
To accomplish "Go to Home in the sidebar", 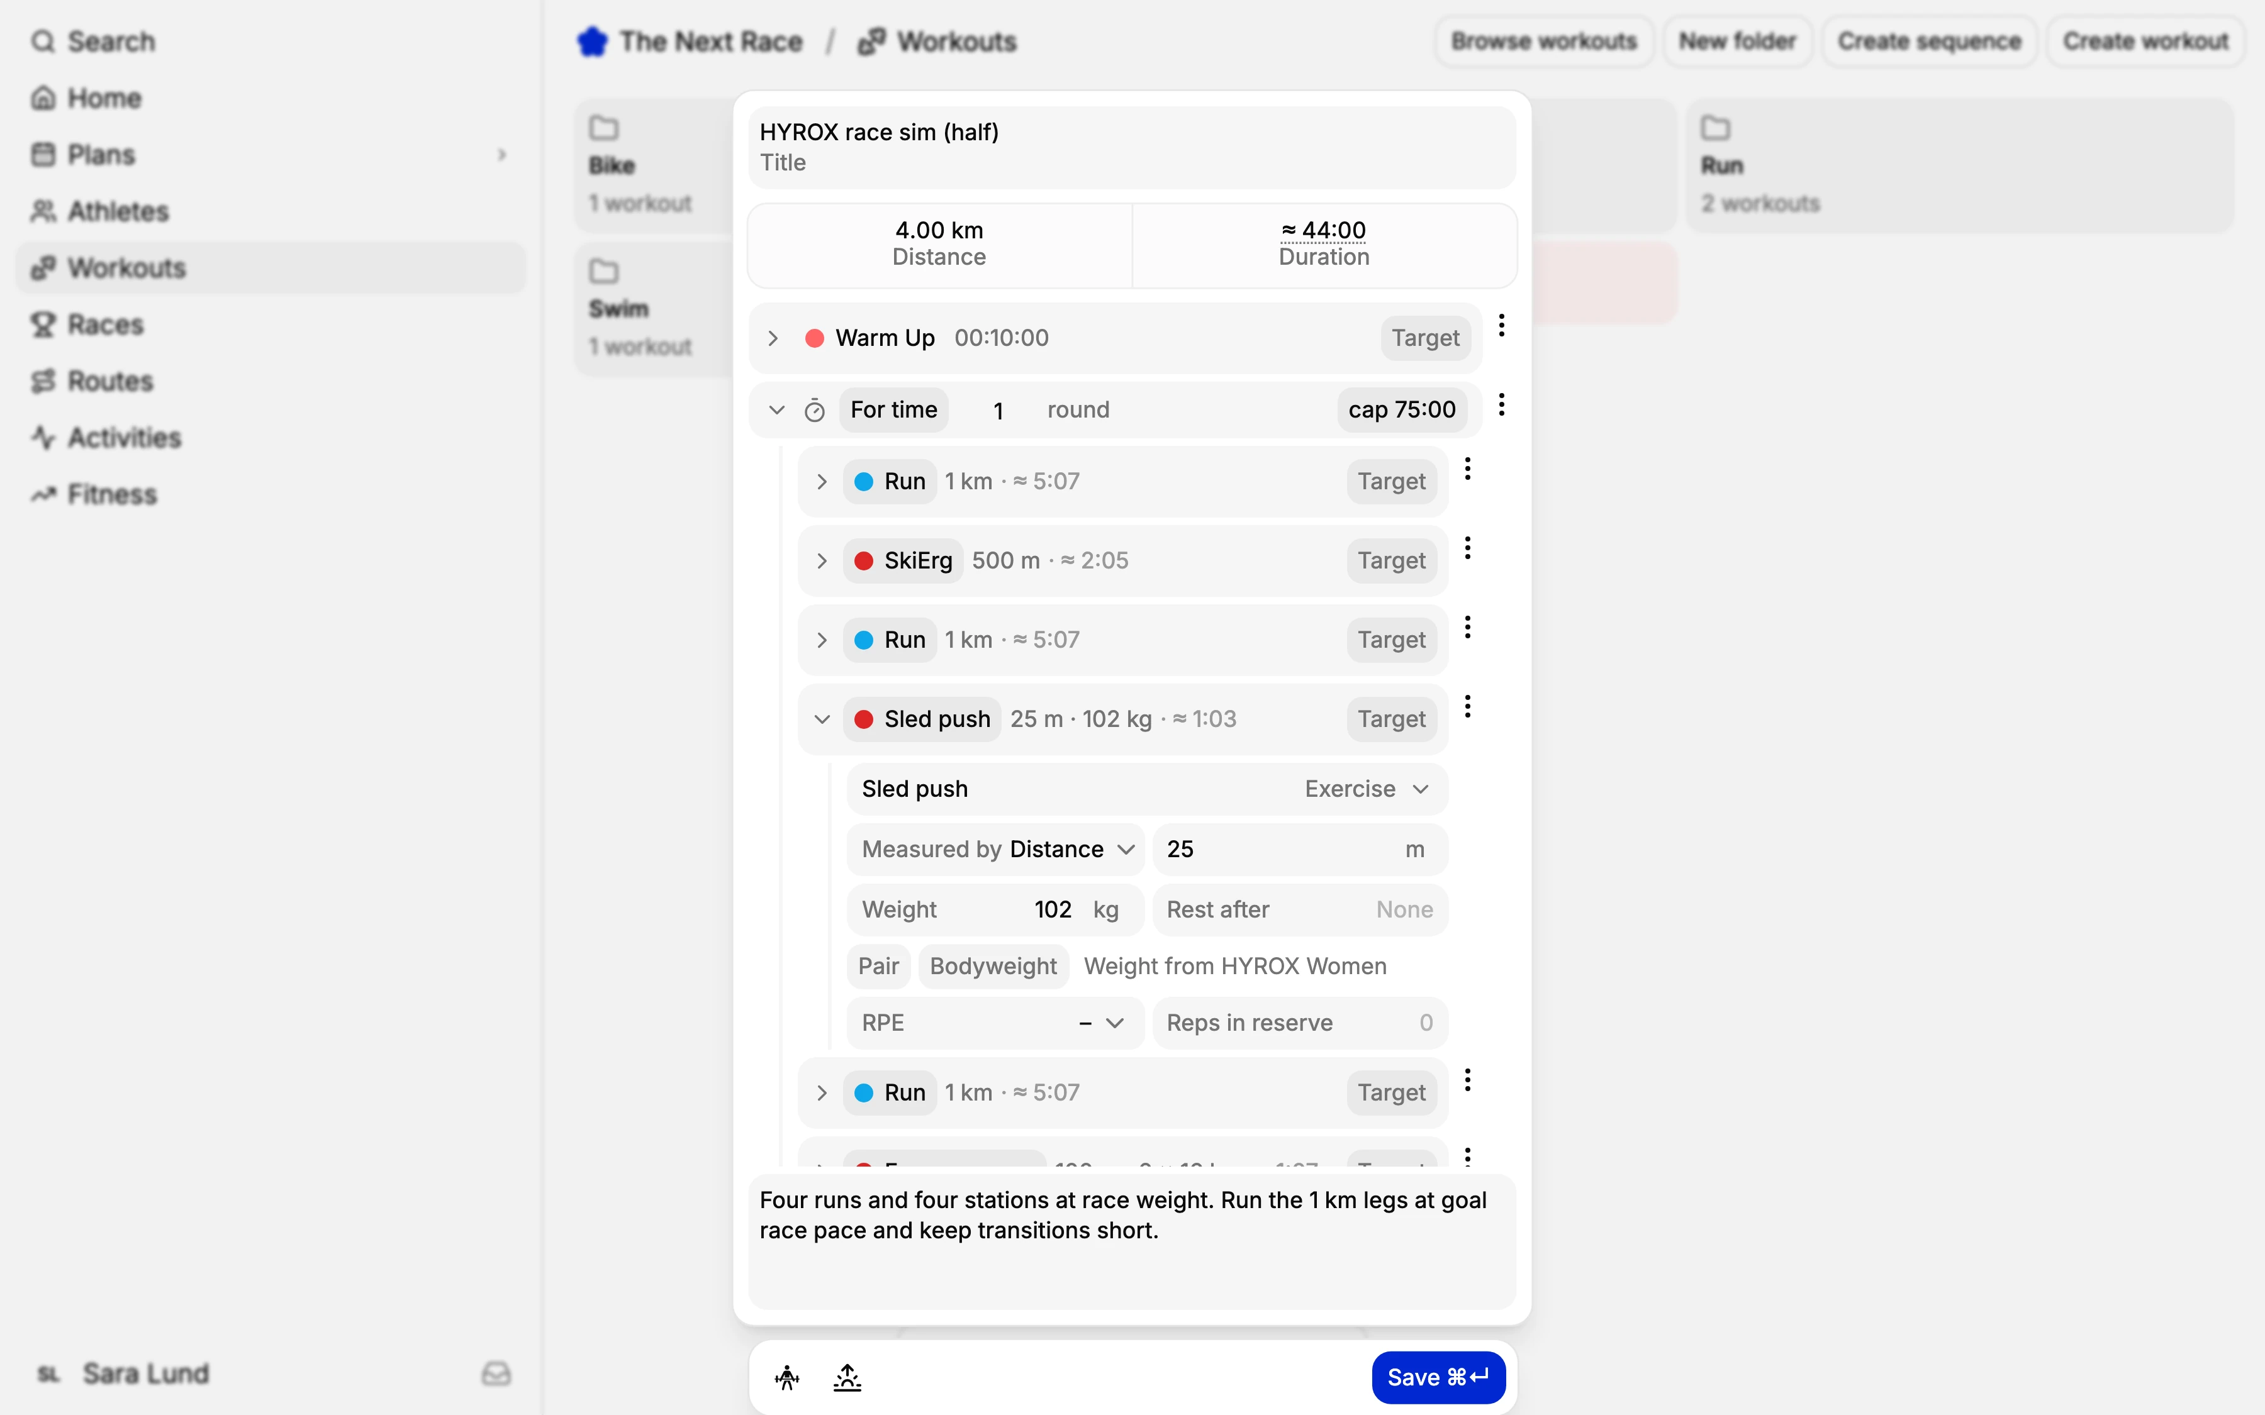I will [271, 98].
